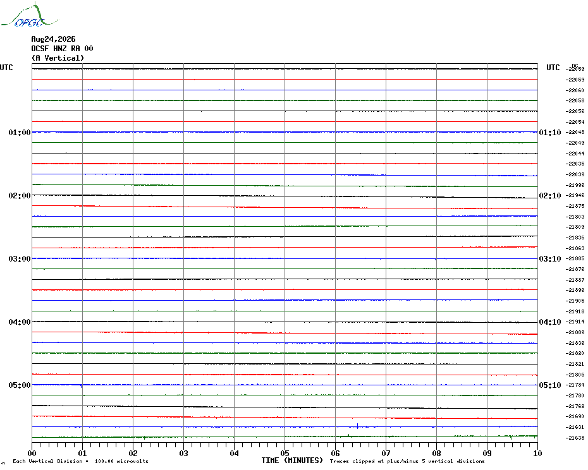The height and width of the screenshot is (470, 588).
Task: Click the left 'UTC' header label
Action: 6,68
